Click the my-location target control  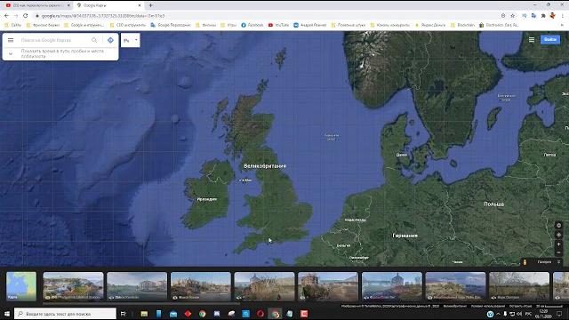pyautogui.click(x=558, y=235)
